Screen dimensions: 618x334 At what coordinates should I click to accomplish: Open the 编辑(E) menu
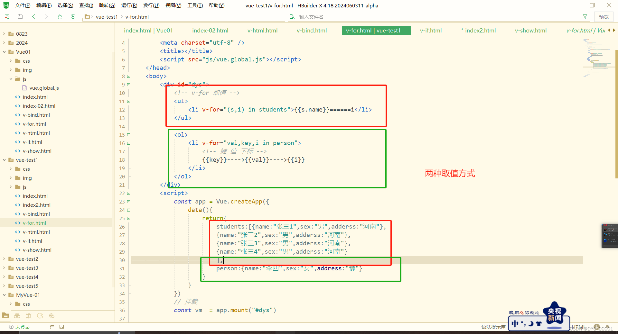pos(44,5)
